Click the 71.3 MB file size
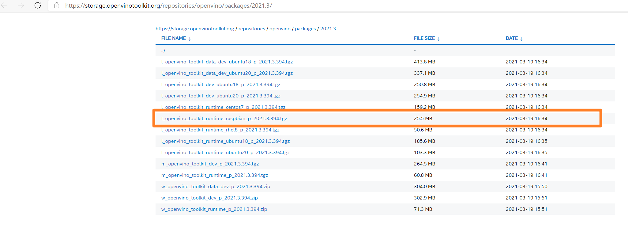This screenshot has height=239, width=628. pos(423,209)
